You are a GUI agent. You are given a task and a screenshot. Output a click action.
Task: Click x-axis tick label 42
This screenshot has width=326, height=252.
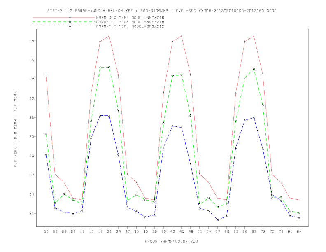coord(172,231)
